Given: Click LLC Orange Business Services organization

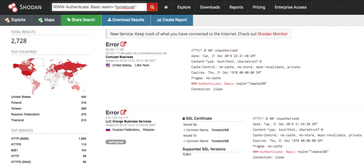Looking at the screenshot, I should 128,121.
